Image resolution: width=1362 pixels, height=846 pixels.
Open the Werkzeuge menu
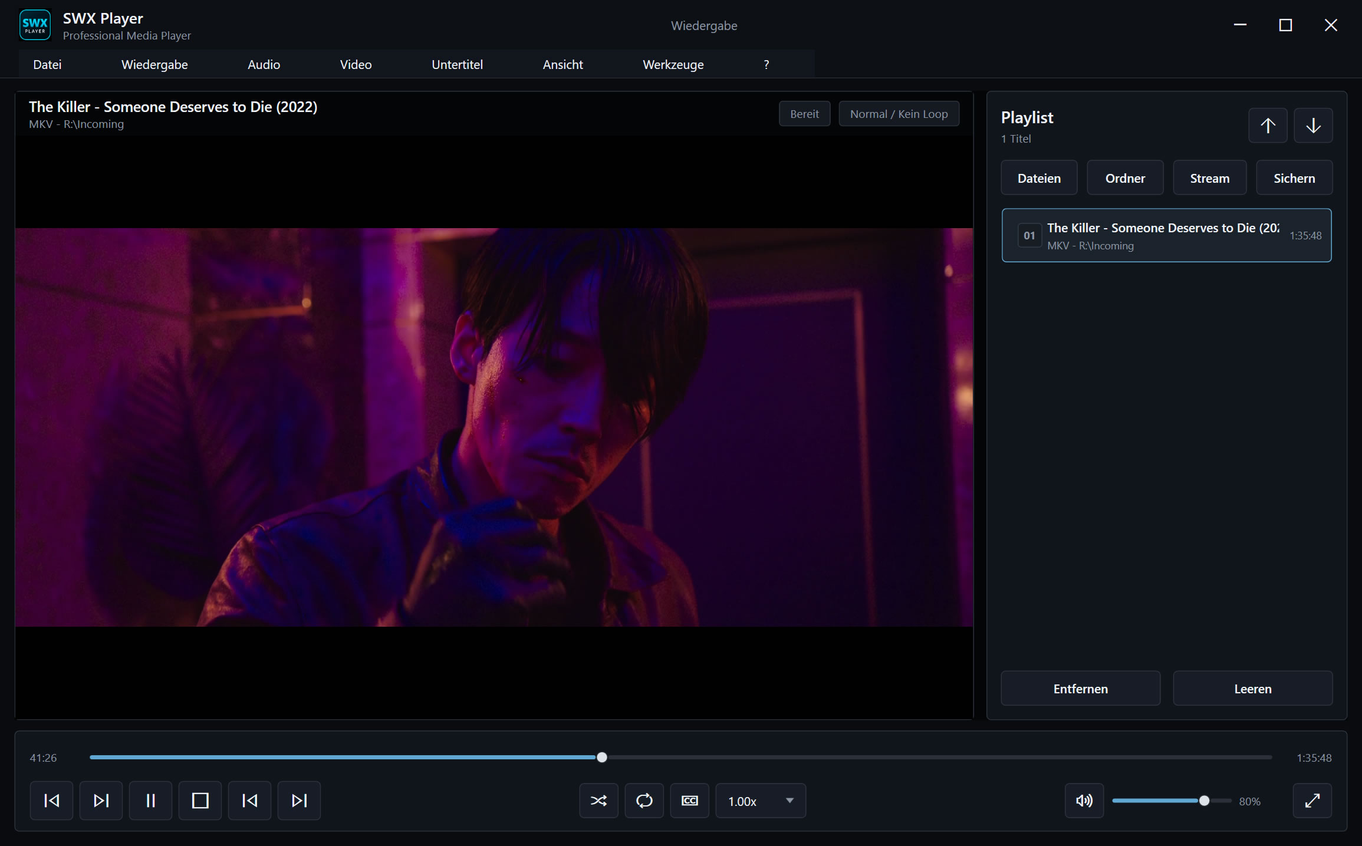click(x=673, y=64)
